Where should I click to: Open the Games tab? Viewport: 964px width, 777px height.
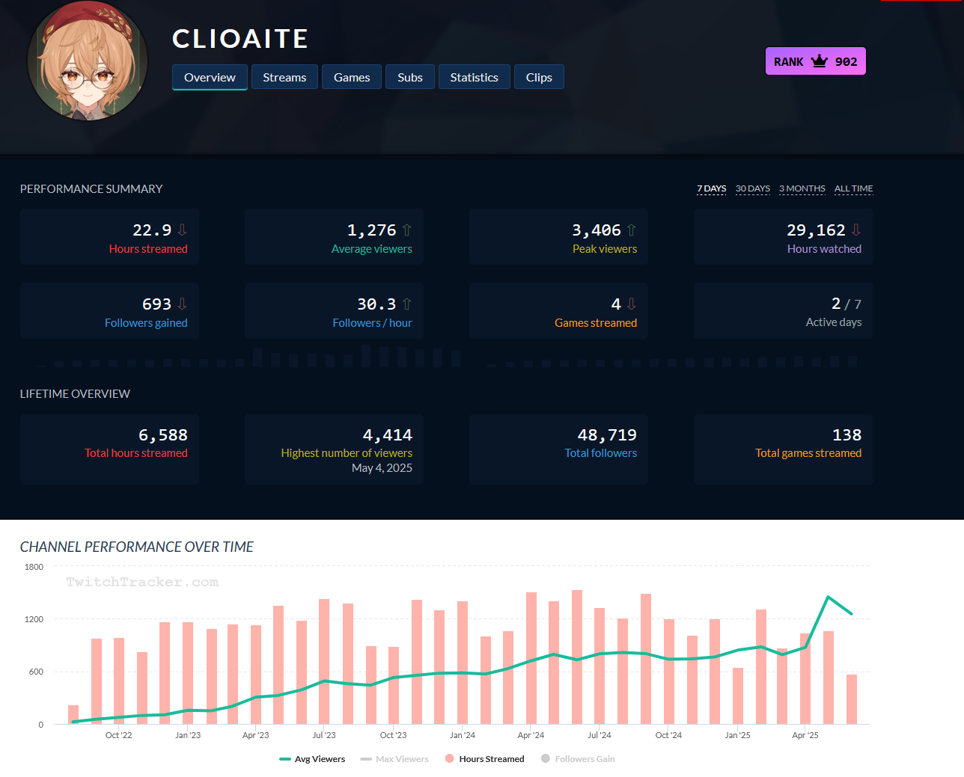[x=352, y=77]
